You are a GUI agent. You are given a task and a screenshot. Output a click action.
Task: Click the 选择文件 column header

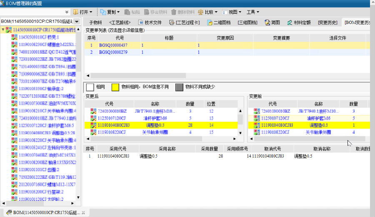click(x=337, y=38)
